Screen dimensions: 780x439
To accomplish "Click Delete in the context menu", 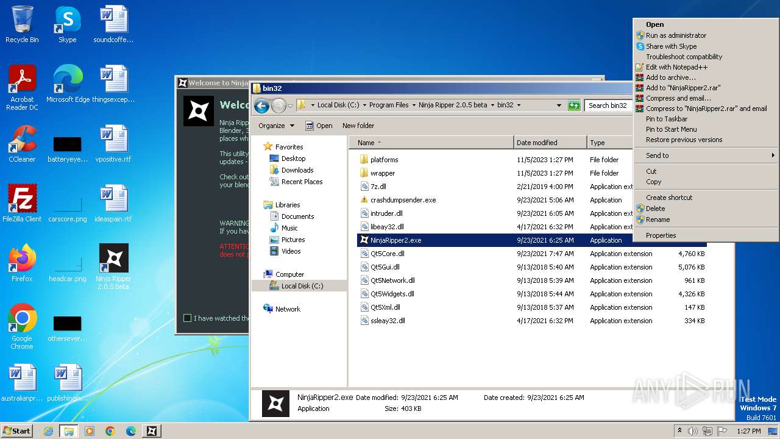I will pos(706,209).
